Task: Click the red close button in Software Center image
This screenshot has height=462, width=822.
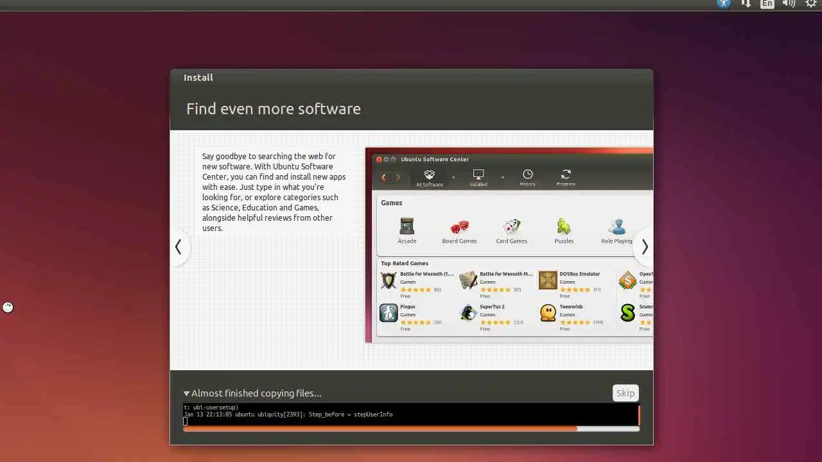Action: 379,159
